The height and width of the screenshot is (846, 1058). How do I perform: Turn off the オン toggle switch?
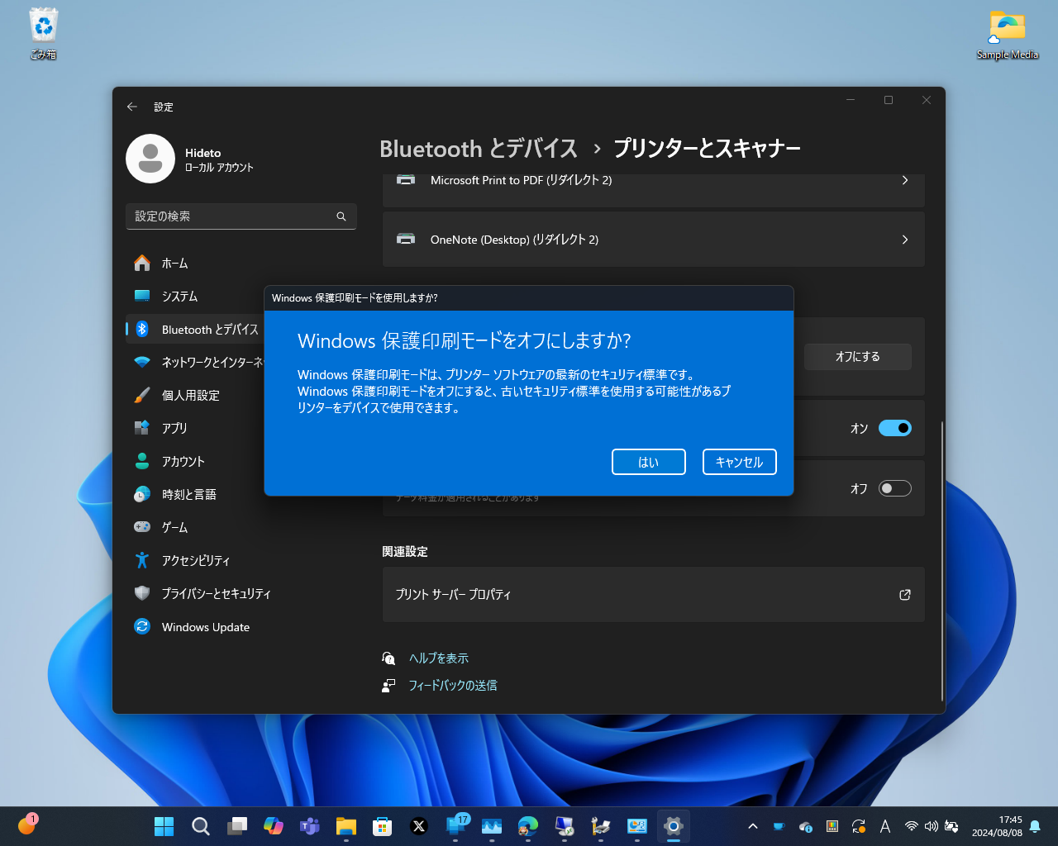click(894, 428)
